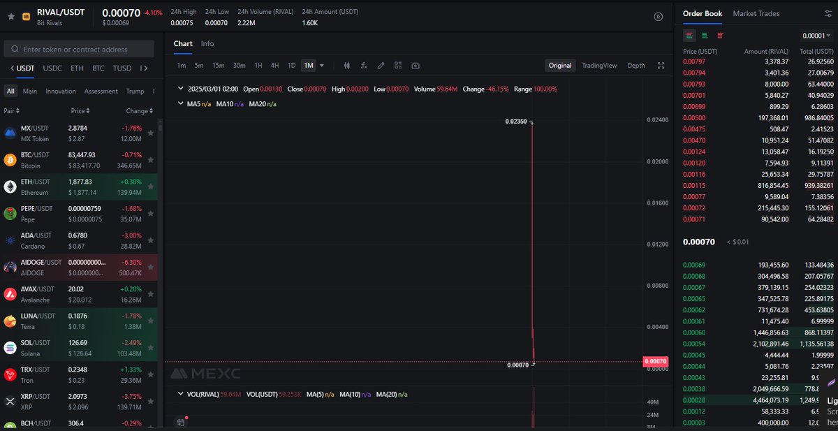The width and height of the screenshot is (838, 431).
Task: Star the BTC/USDT pair as favorite
Action: pyautogui.click(x=150, y=160)
